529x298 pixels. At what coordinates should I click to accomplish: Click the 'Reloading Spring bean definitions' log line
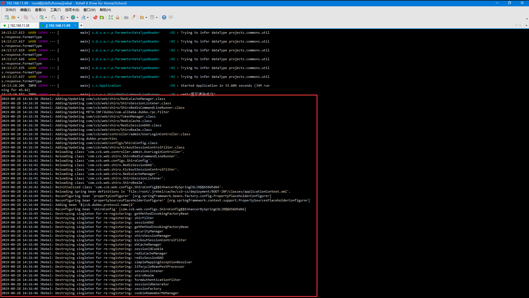(x=146, y=191)
